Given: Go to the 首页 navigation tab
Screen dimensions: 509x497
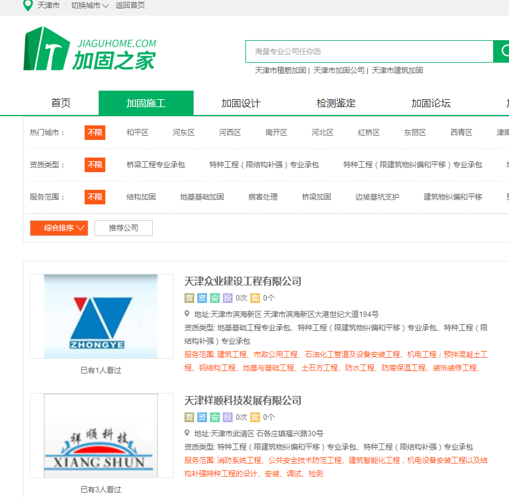Looking at the screenshot, I should click(x=61, y=103).
